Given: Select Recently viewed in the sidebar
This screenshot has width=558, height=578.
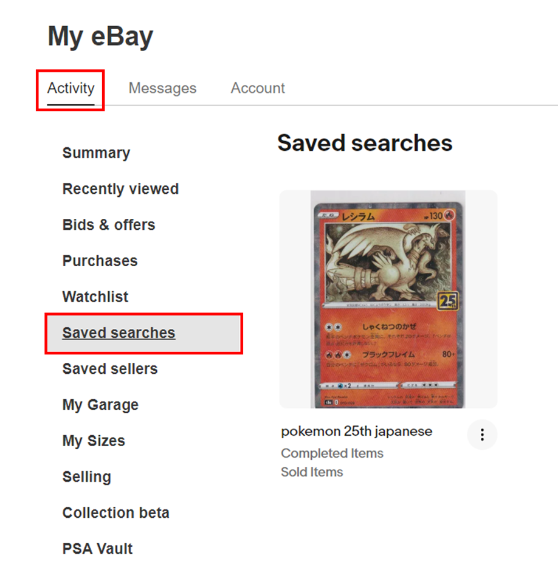Looking at the screenshot, I should tap(120, 189).
